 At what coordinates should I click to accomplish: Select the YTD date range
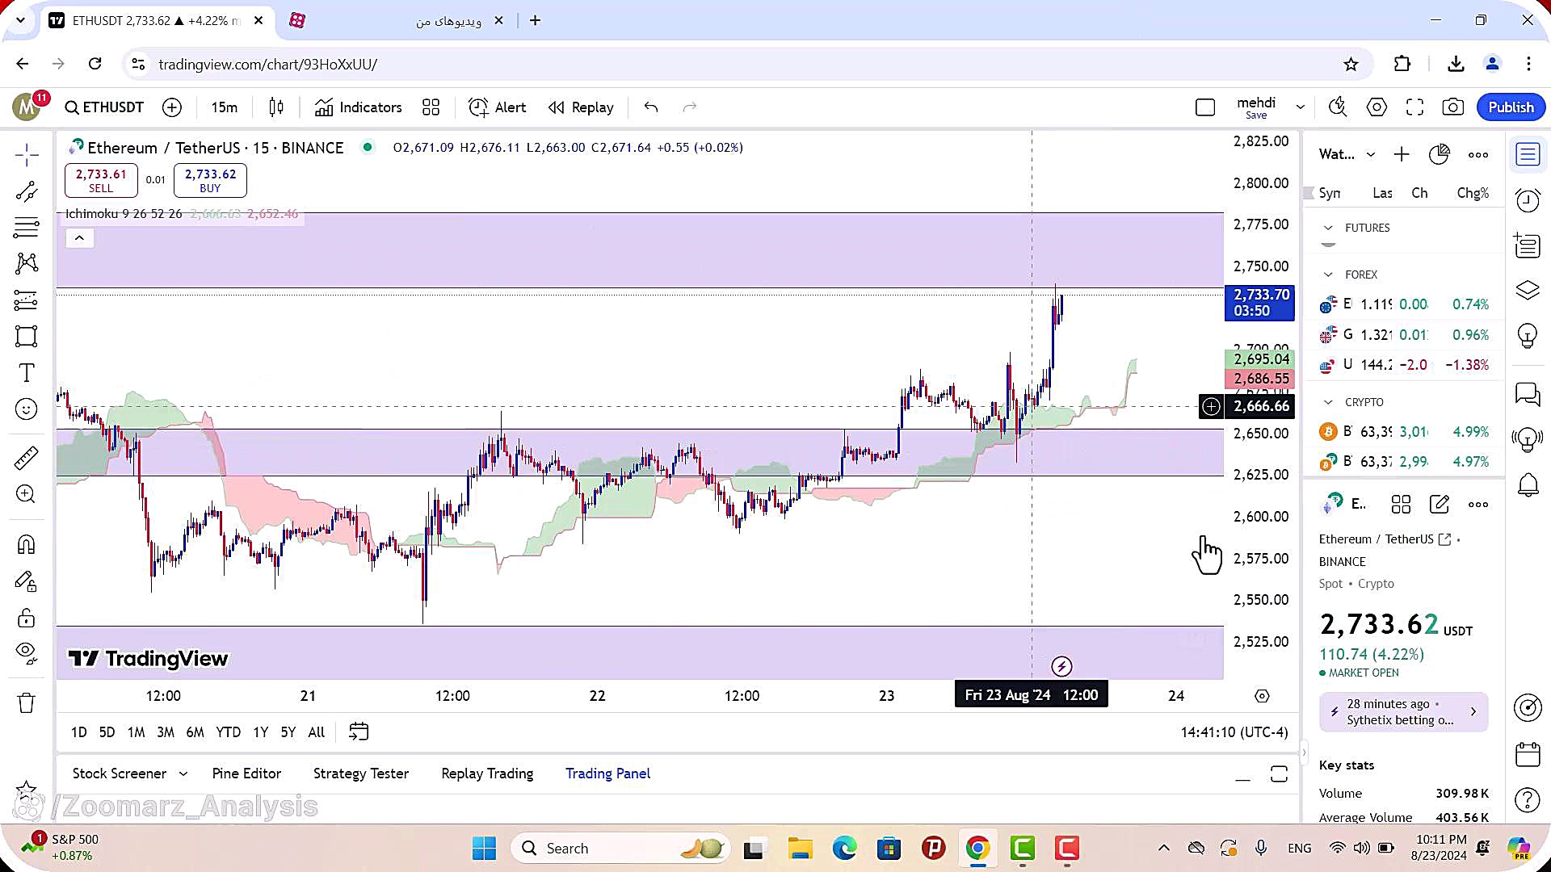(228, 732)
